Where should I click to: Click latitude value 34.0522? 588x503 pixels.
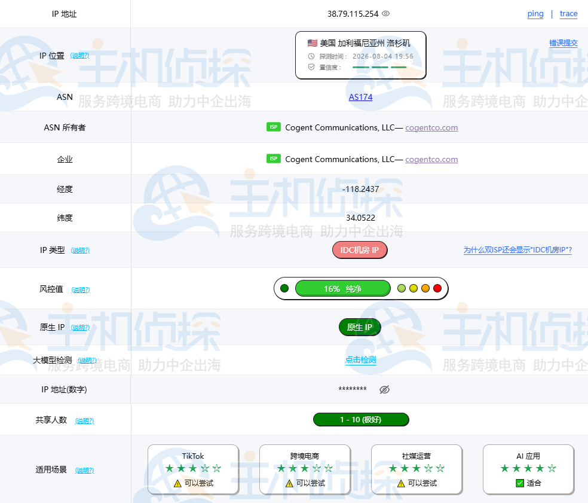point(360,218)
